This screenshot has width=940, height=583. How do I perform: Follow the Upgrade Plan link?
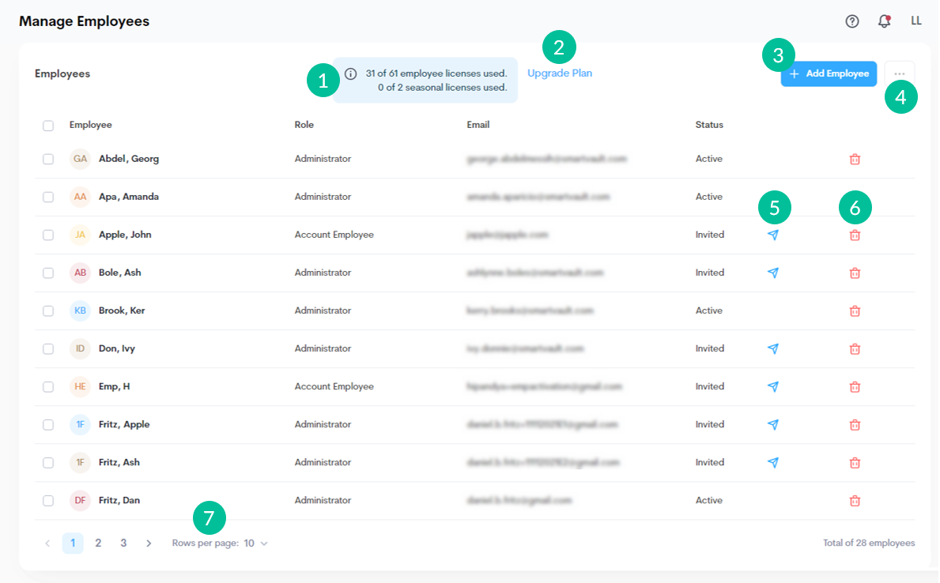point(560,73)
